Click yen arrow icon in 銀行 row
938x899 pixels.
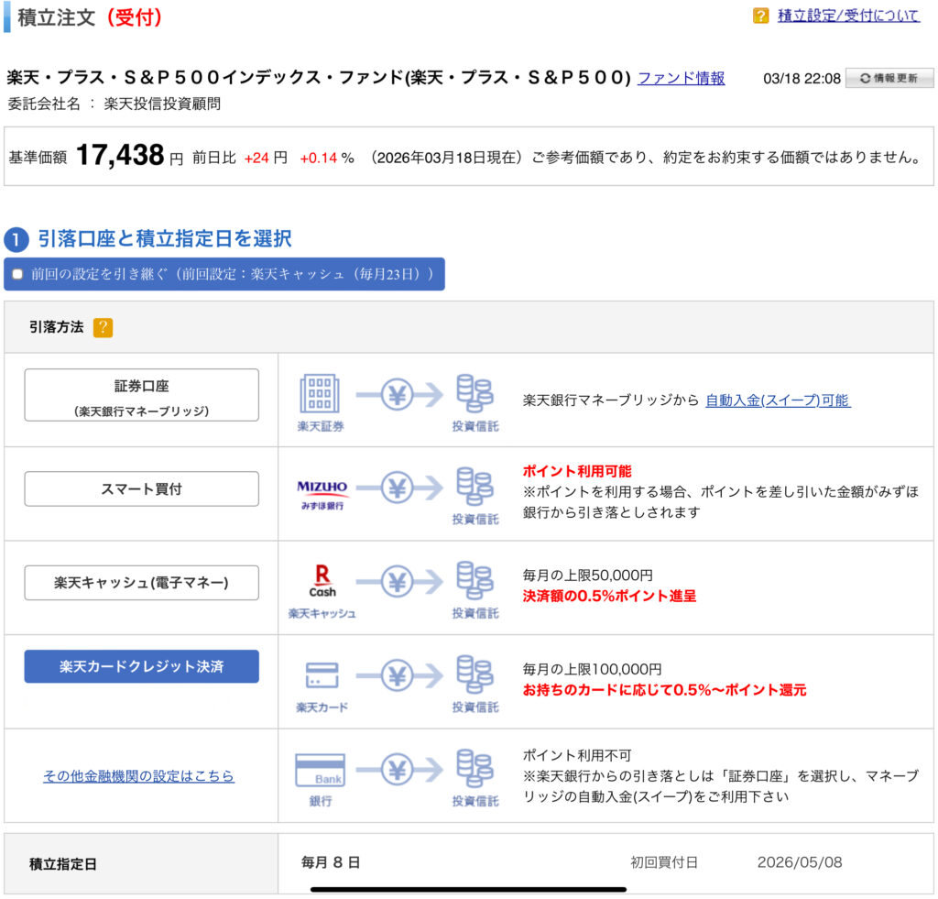(399, 771)
